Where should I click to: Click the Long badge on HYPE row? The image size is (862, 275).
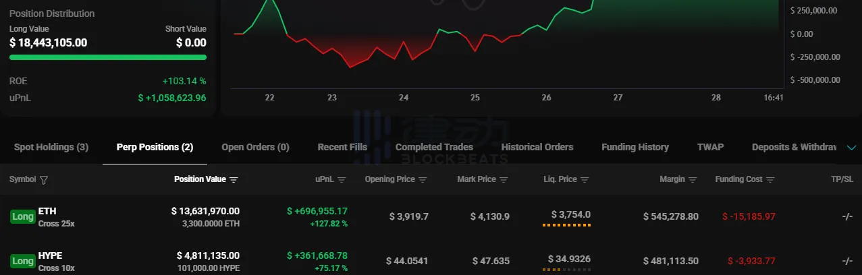point(22,261)
